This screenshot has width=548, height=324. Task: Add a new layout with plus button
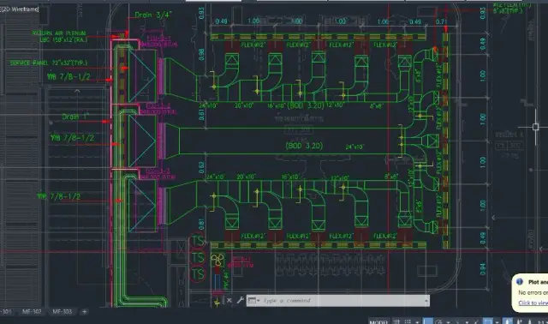point(84,311)
